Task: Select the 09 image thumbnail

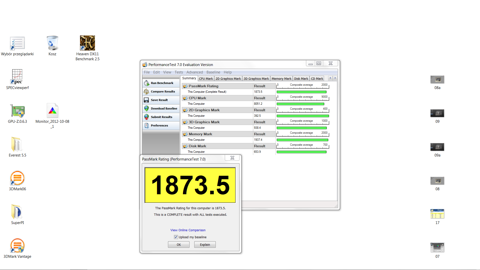Action: 437,113
